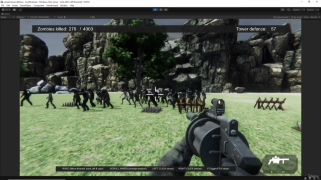Image resolution: width=321 pixels, height=180 pixels.
Task: Open the Help menu
Action: [x=72, y=5]
